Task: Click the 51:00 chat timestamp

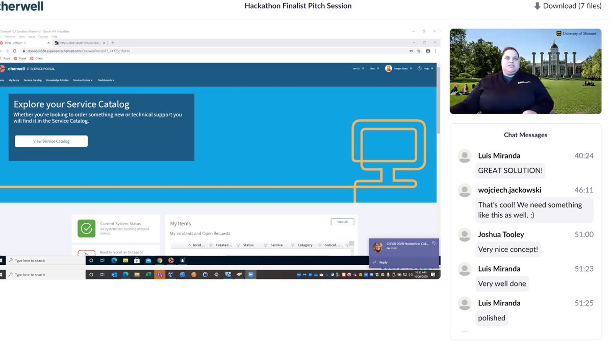Action: pos(584,234)
